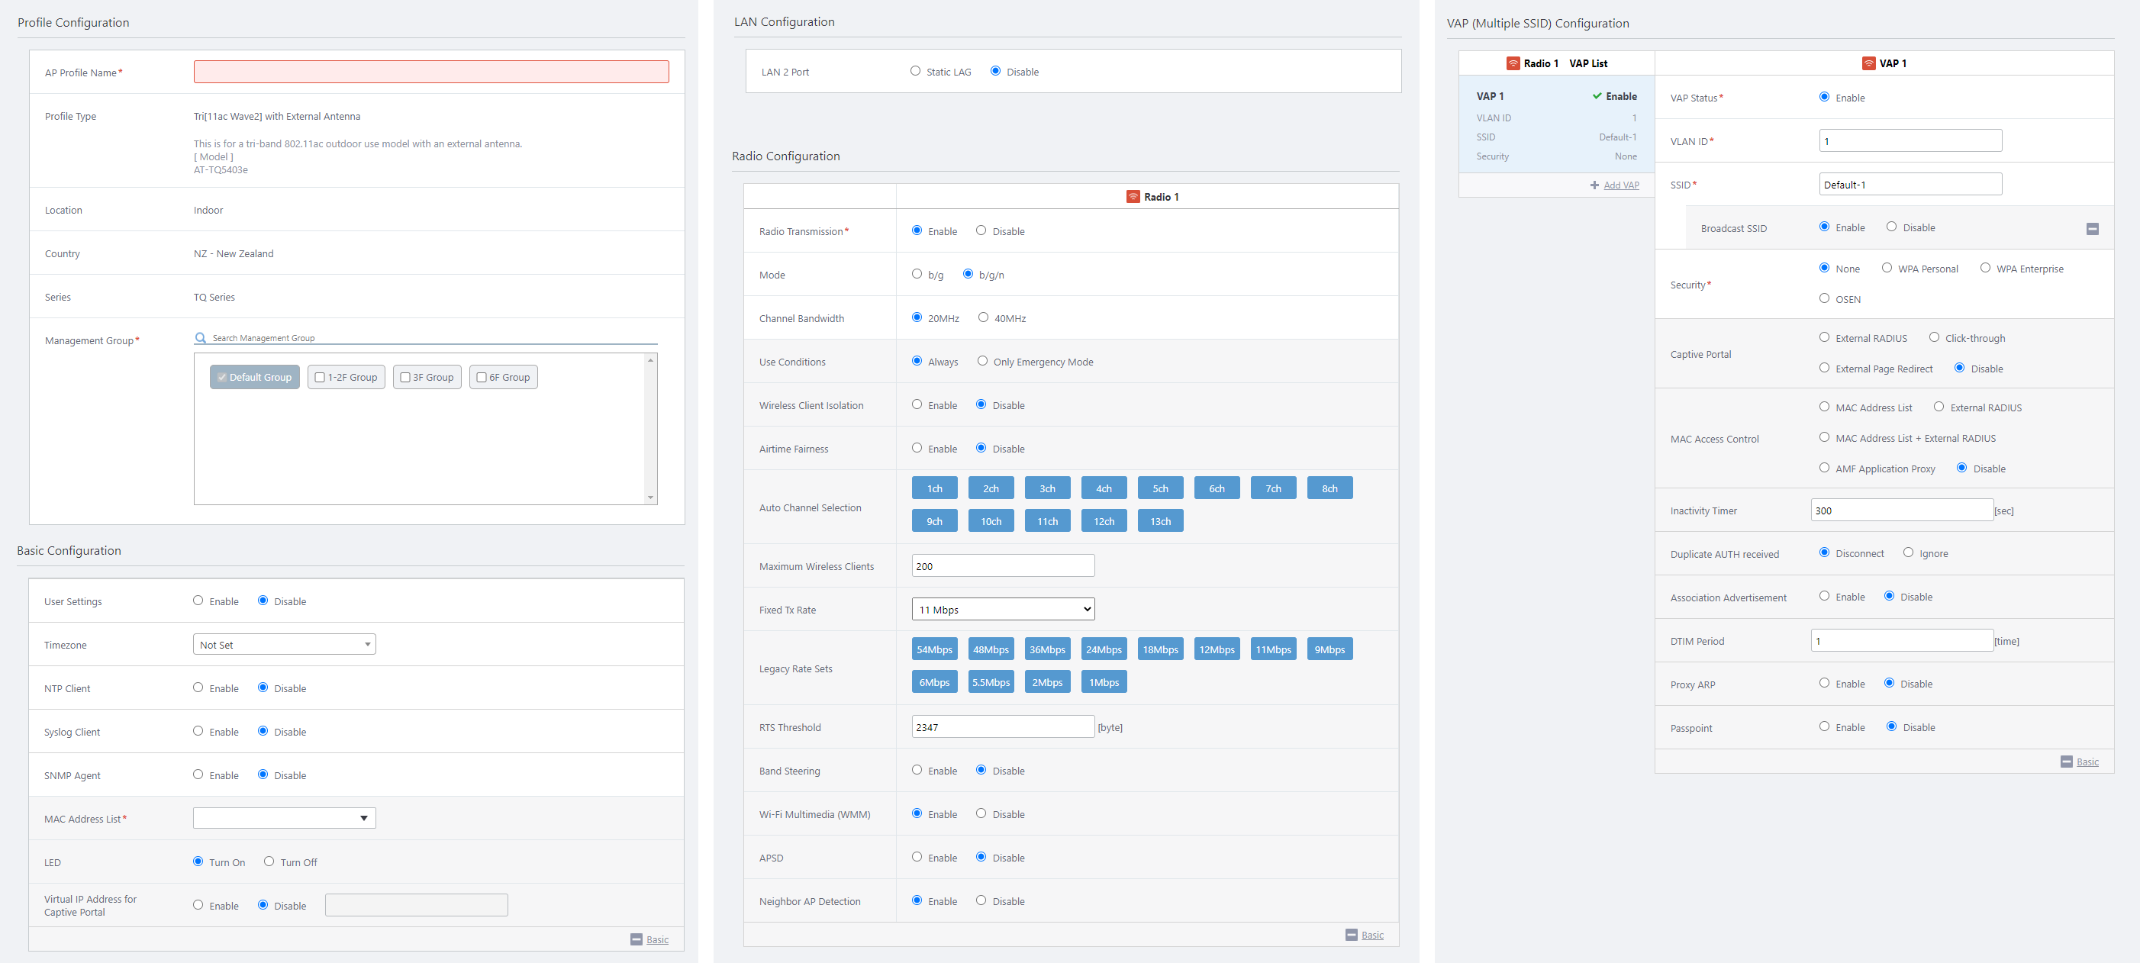2140x963 pixels.
Task: Click the Radio 1 VAP List wifi icon
Action: 1513,63
